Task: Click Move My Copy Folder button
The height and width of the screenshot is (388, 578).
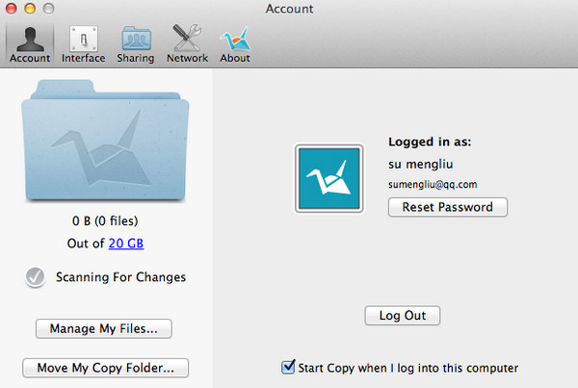Action: click(x=105, y=368)
